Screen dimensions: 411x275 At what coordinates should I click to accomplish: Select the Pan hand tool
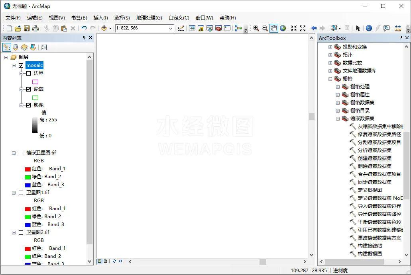[x=273, y=28]
